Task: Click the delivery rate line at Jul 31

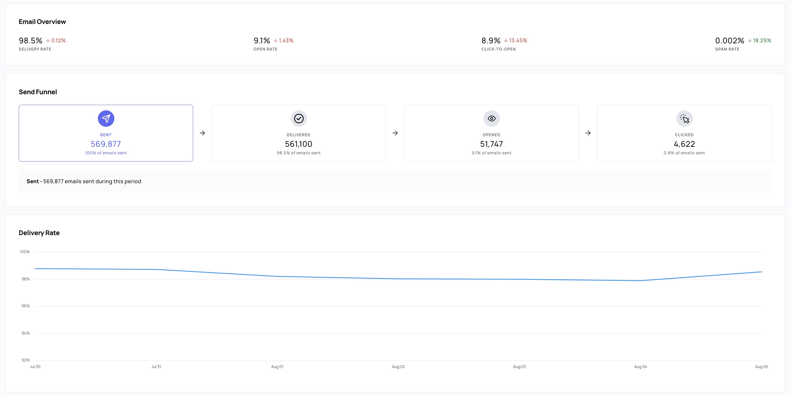Action: [156, 270]
